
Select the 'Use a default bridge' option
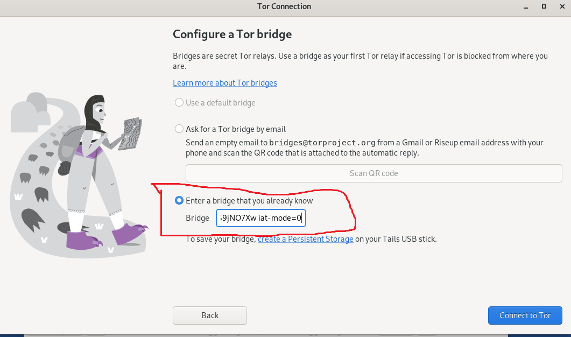(x=179, y=103)
